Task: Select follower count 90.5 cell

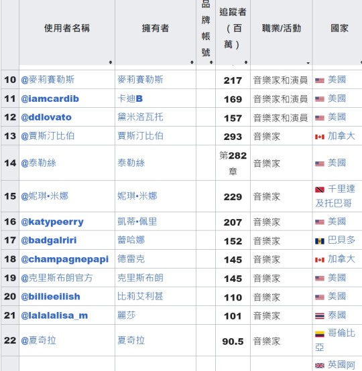Action: pos(233,340)
